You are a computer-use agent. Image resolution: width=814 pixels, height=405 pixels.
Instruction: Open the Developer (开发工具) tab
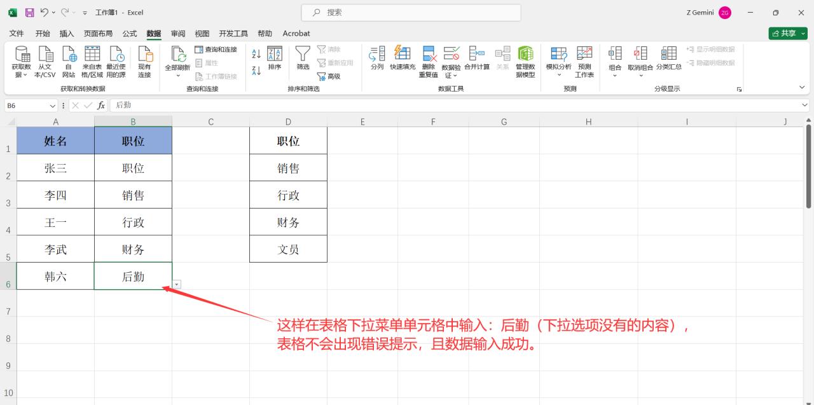(233, 34)
